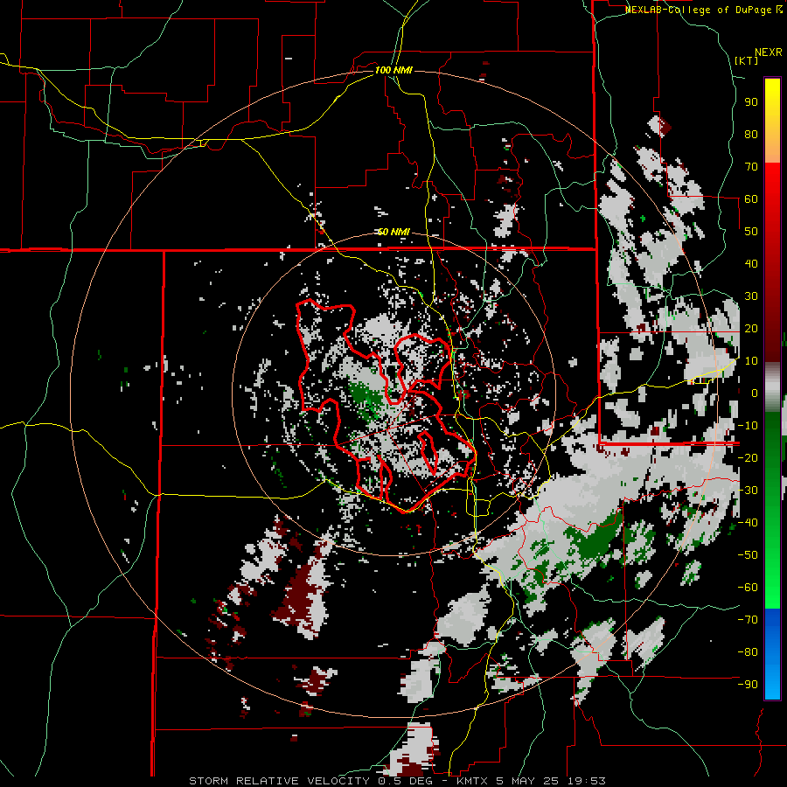Click the 30 value on velocity scale

tap(751, 296)
